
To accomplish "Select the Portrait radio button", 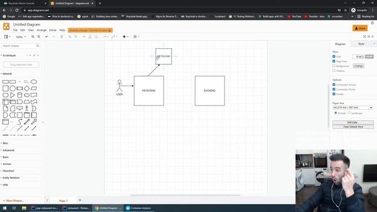I will [x=336, y=112].
